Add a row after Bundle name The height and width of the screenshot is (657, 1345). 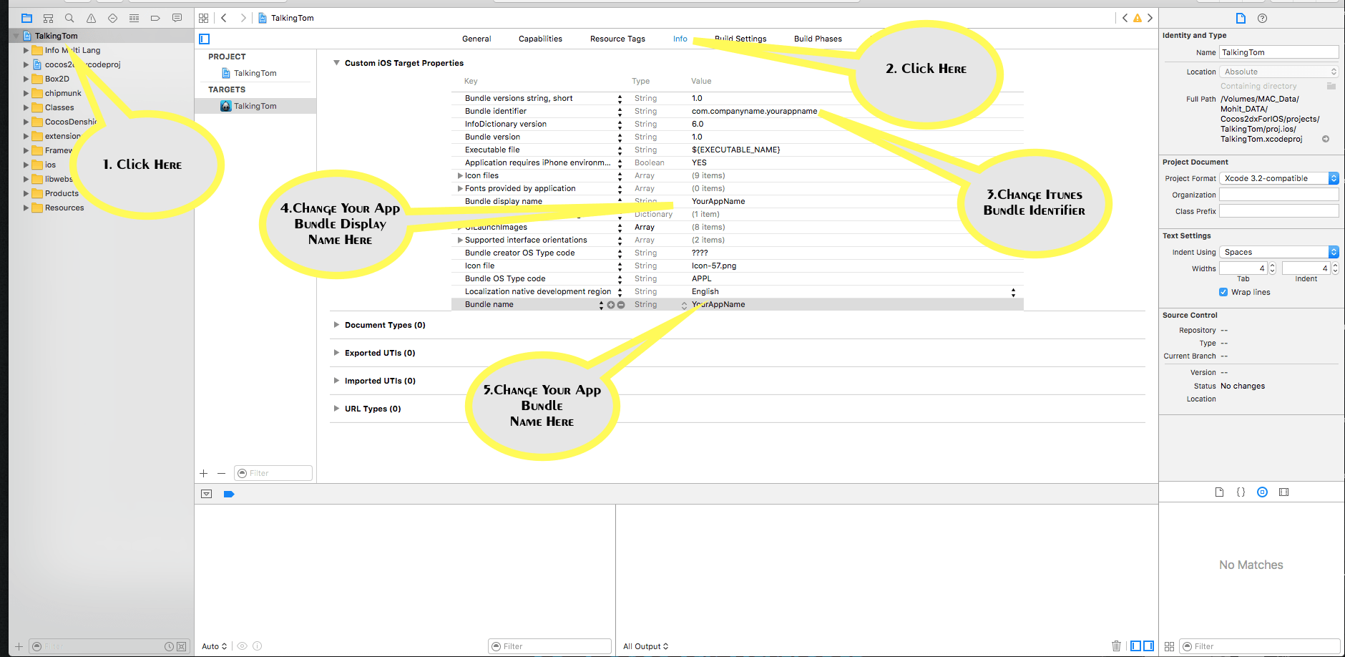[x=611, y=305]
